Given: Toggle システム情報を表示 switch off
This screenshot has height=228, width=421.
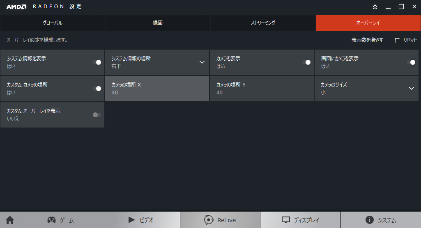Looking at the screenshot, I should tap(97, 62).
